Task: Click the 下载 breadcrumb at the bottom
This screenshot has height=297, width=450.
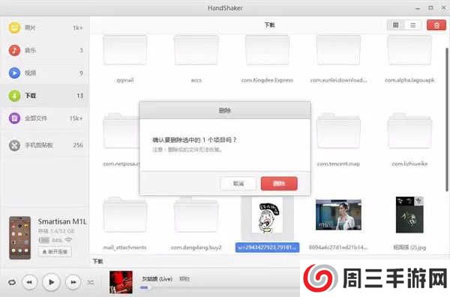Action: 97,261
